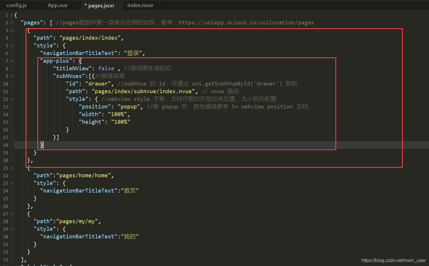This screenshot has width=429, height=266.
Task: Fold the style block on line 5
Action: click(x=11, y=46)
